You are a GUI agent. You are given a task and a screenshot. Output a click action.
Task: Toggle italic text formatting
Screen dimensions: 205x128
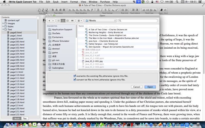[102, 10]
